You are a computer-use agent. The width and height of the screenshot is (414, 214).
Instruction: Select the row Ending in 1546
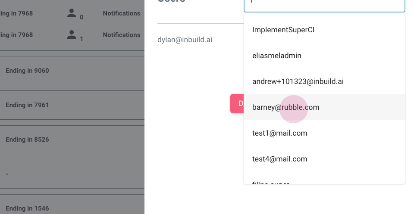(27, 208)
